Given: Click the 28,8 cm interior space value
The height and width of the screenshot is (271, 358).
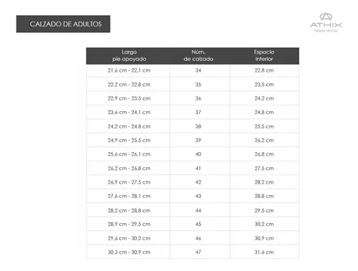Looking at the screenshot, I should pos(264,196).
